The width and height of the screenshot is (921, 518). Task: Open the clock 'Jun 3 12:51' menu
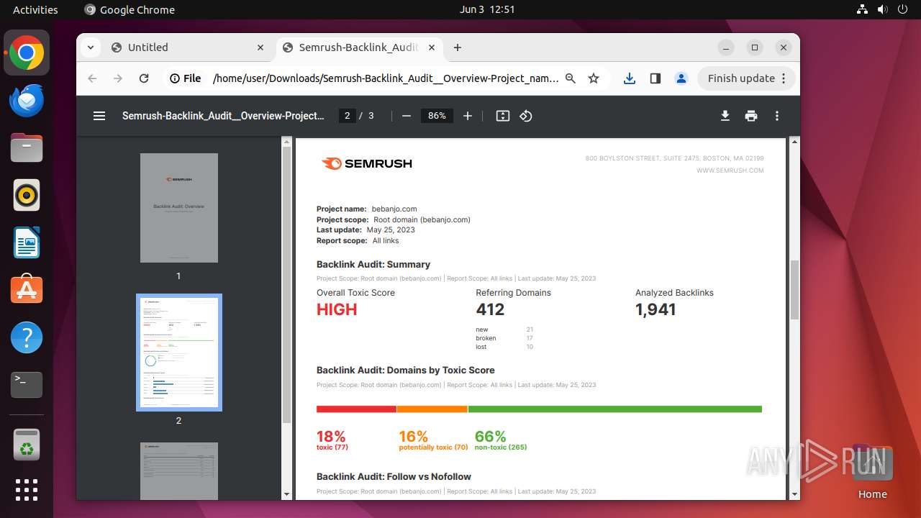(x=487, y=9)
